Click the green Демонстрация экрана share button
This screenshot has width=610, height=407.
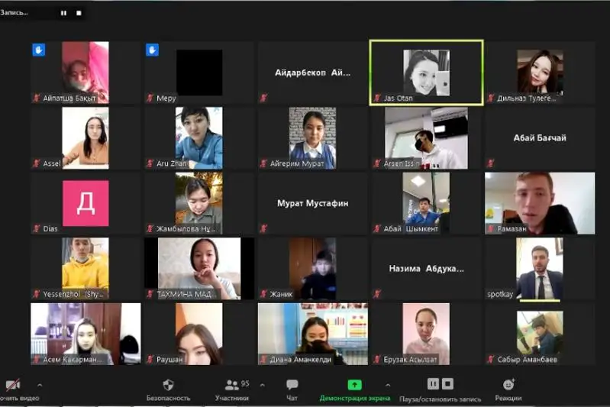click(x=354, y=385)
